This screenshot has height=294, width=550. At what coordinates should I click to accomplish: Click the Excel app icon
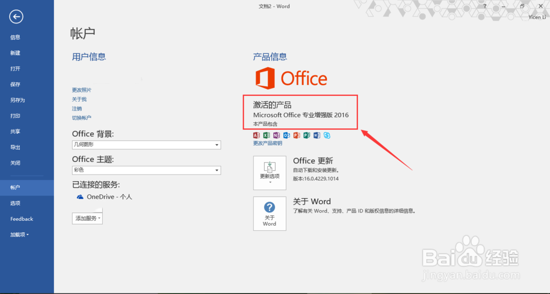pyautogui.click(x=267, y=135)
